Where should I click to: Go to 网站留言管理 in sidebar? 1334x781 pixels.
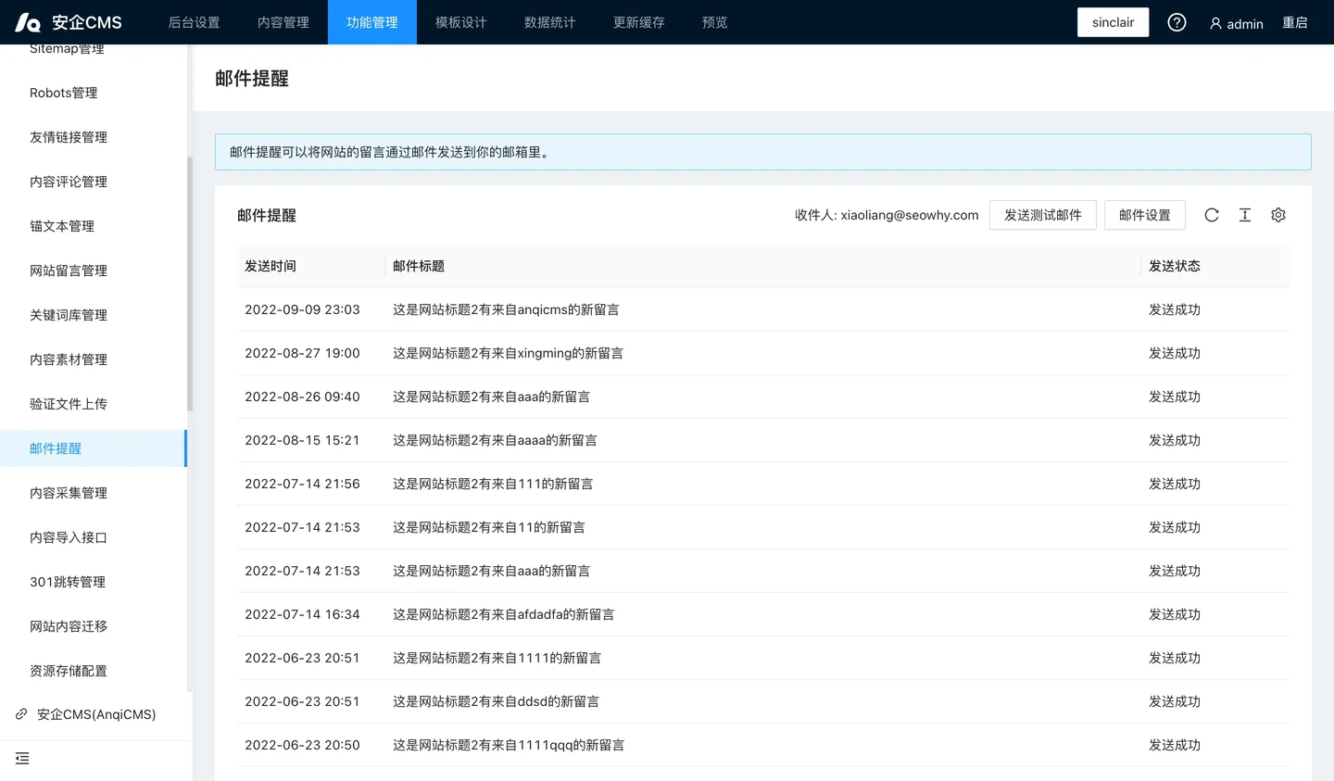pos(93,271)
